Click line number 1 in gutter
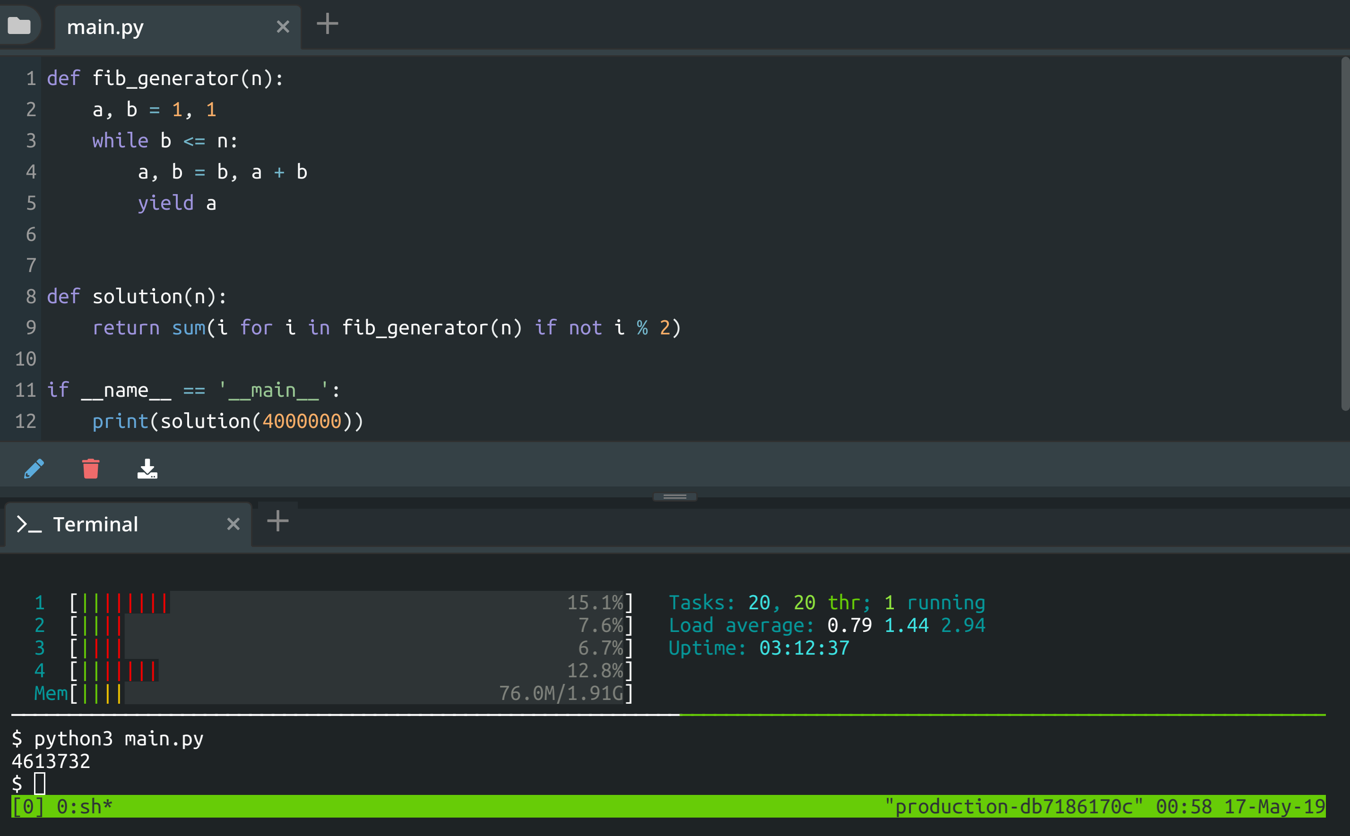The height and width of the screenshot is (836, 1350). pos(31,78)
